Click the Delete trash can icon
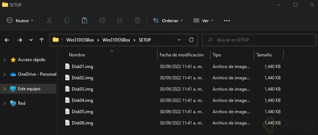Image resolution: width=318 pixels, height=135 pixels. tap(137, 20)
